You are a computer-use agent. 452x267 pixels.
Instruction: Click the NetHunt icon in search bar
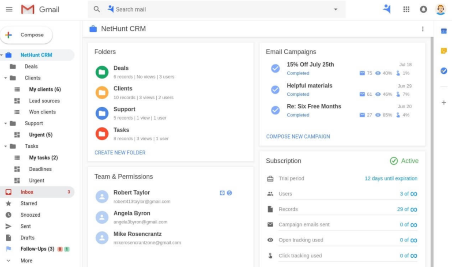[x=111, y=9]
